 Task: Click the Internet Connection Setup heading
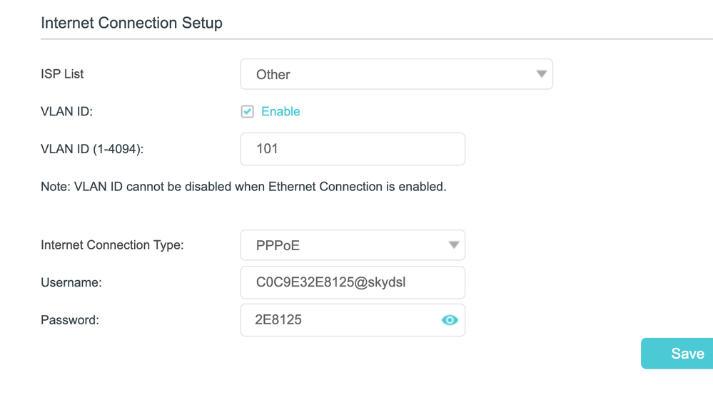132,23
